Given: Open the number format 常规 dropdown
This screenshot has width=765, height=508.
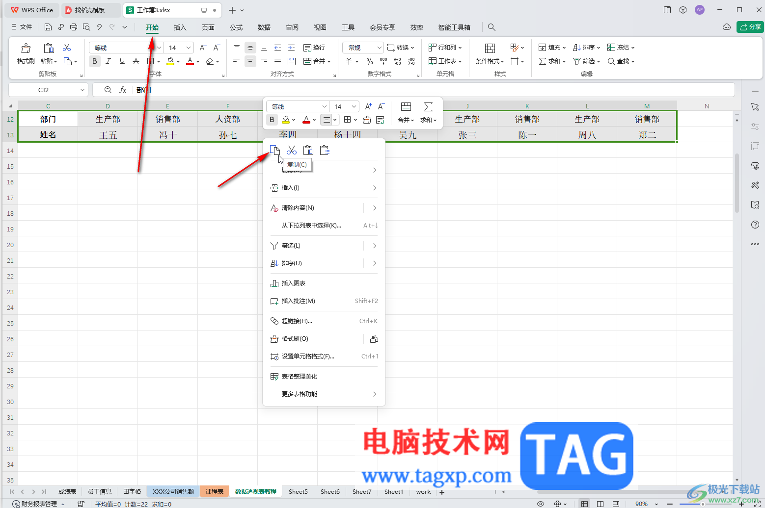Looking at the screenshot, I should pos(379,48).
